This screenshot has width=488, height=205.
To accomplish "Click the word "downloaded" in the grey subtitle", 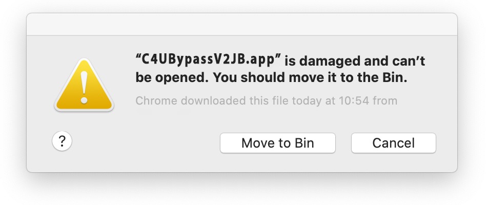I will coord(213,101).
